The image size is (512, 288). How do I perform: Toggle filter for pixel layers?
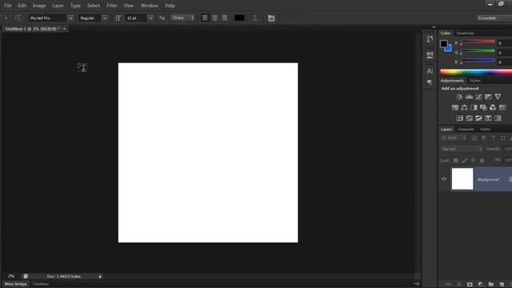pyautogui.click(x=474, y=138)
